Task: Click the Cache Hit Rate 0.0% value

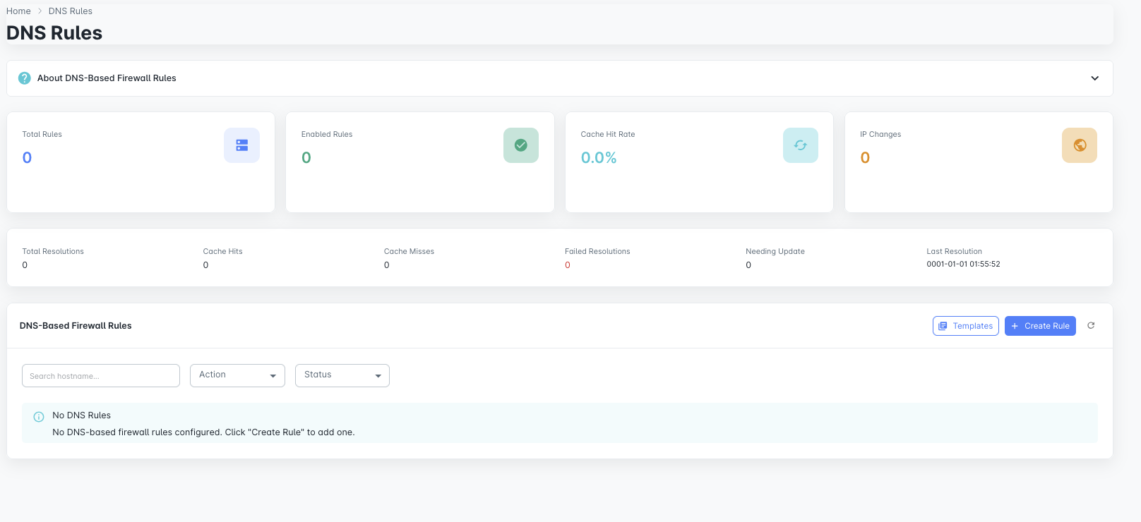Action: pyautogui.click(x=599, y=158)
